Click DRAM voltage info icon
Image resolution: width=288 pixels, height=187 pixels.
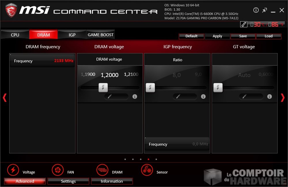[x=134, y=97]
